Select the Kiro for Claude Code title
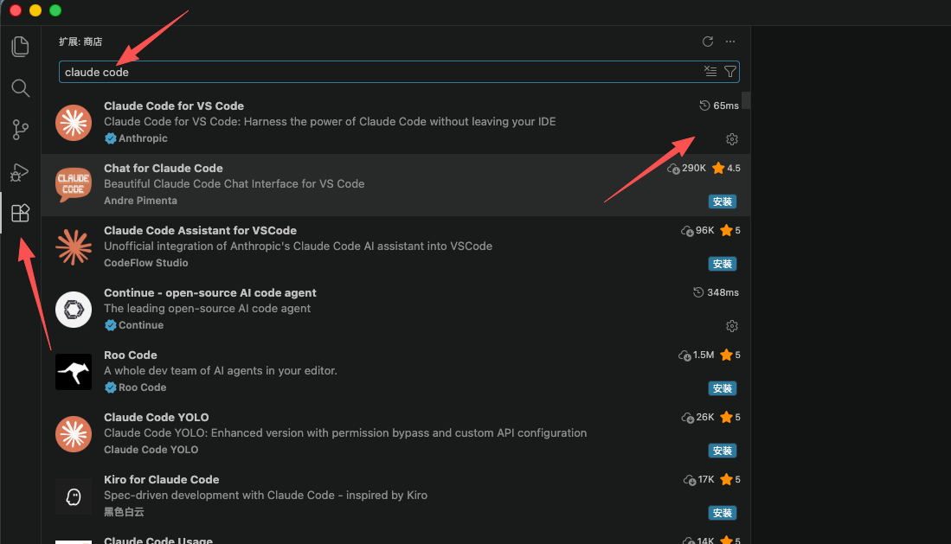This screenshot has height=544, width=951. [161, 480]
